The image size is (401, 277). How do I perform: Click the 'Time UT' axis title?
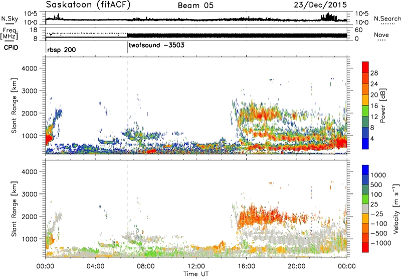point(196,274)
